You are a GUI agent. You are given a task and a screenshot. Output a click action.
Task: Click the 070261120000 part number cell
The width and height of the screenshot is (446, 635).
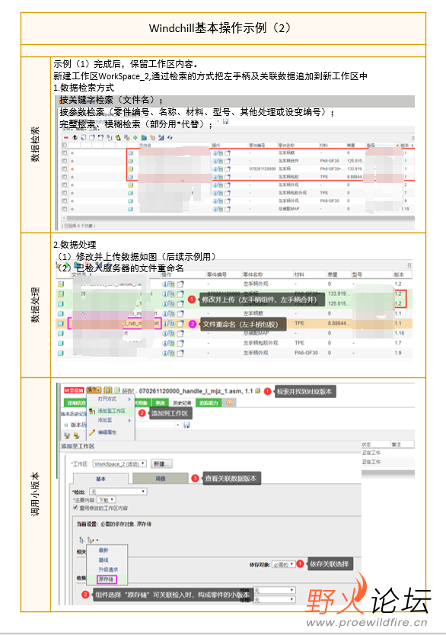(x=263, y=169)
